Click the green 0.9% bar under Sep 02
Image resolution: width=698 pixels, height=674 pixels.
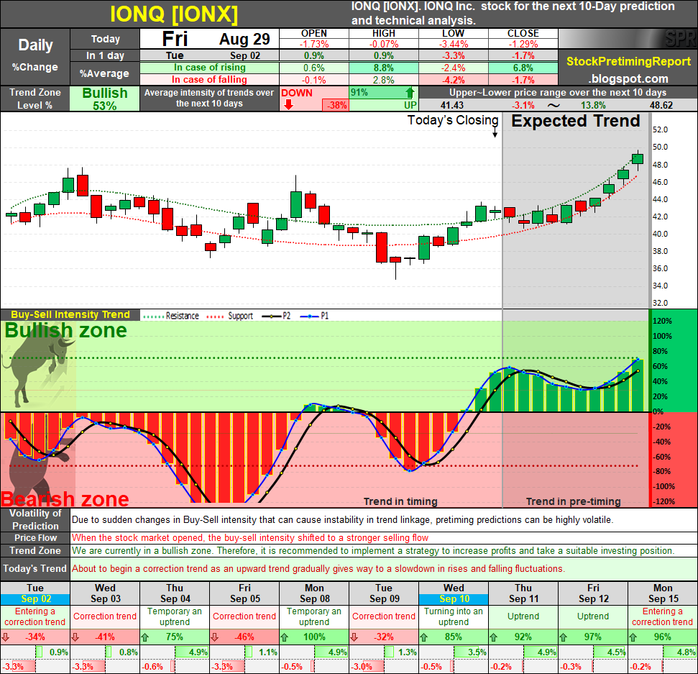[39, 652]
